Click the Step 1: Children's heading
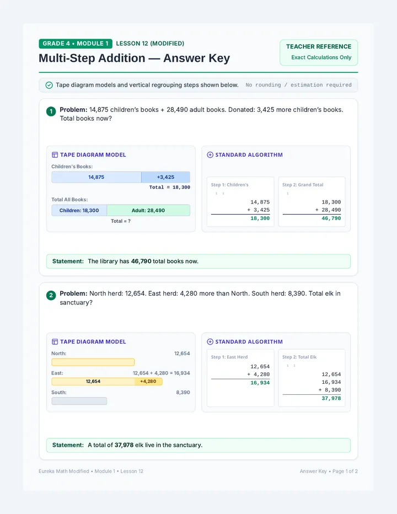The width and height of the screenshot is (397, 514). pyautogui.click(x=230, y=185)
